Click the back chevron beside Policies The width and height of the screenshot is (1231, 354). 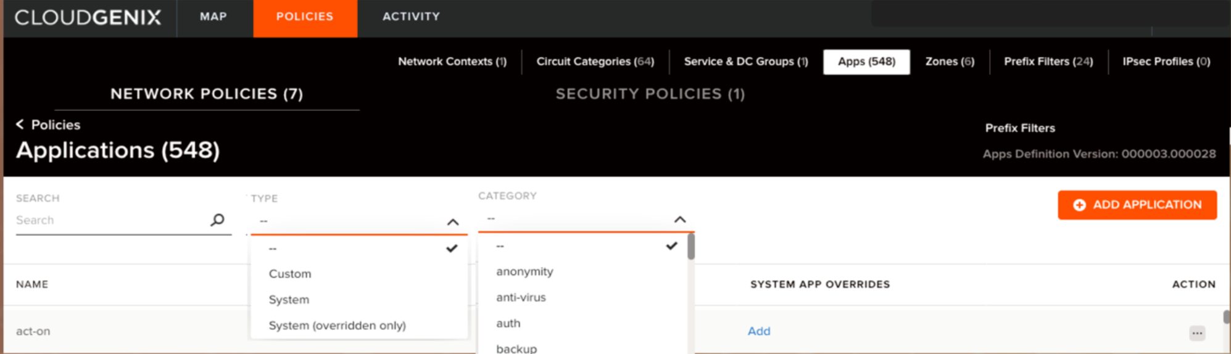pyautogui.click(x=20, y=125)
